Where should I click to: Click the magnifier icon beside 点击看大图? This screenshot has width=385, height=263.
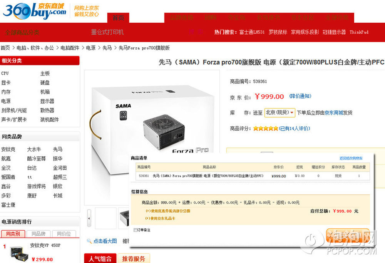[89, 241]
